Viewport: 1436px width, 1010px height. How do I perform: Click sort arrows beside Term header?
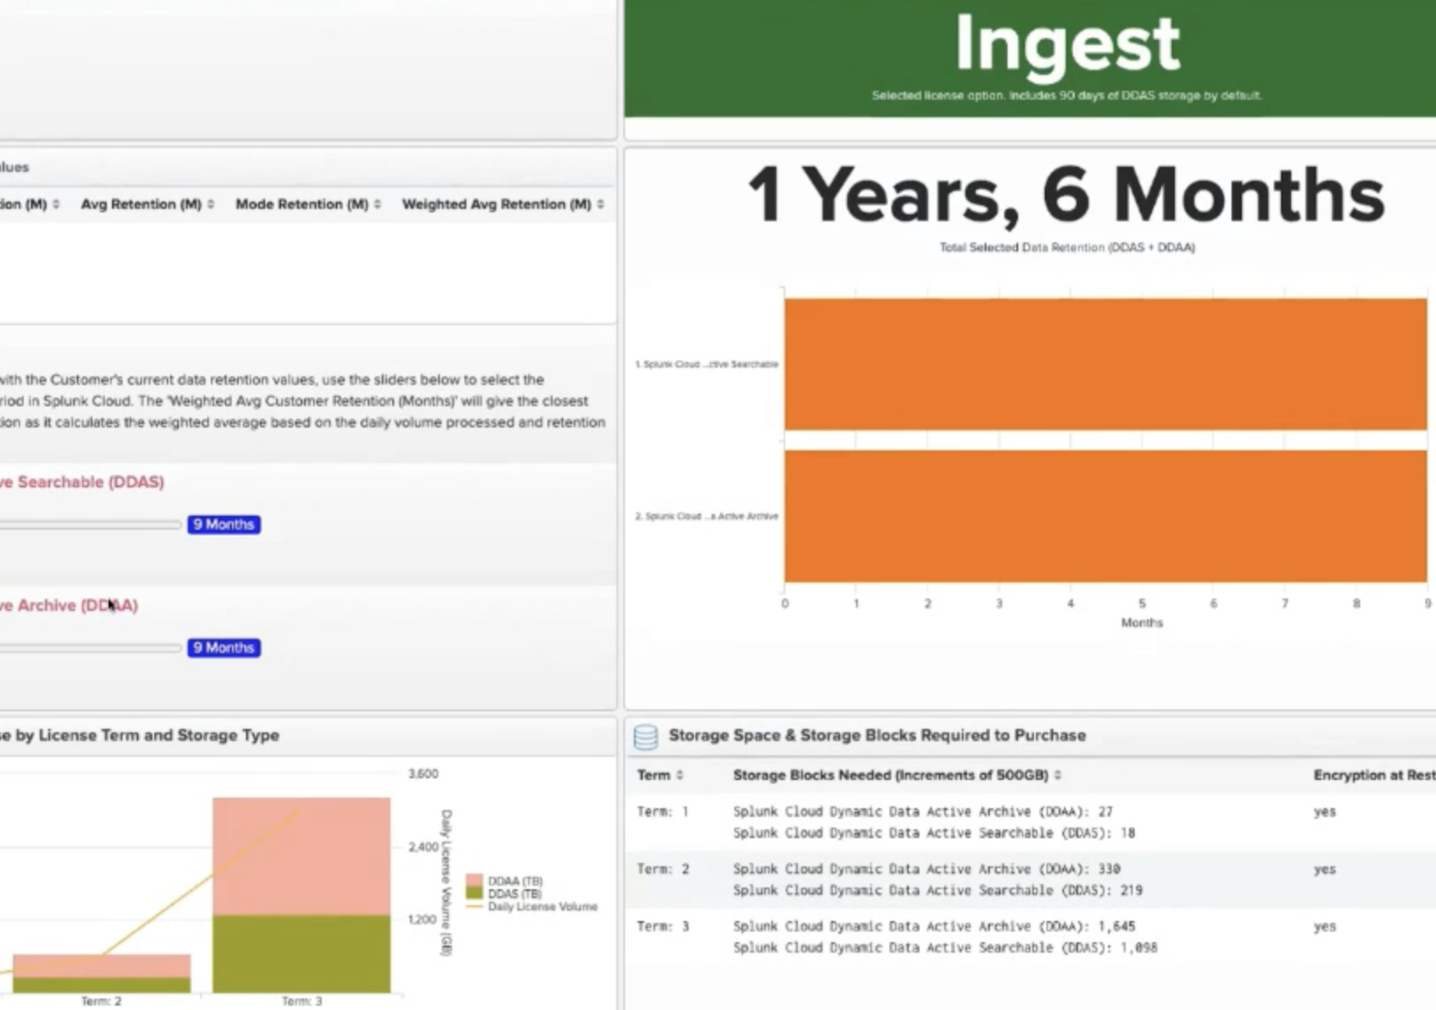[680, 776]
